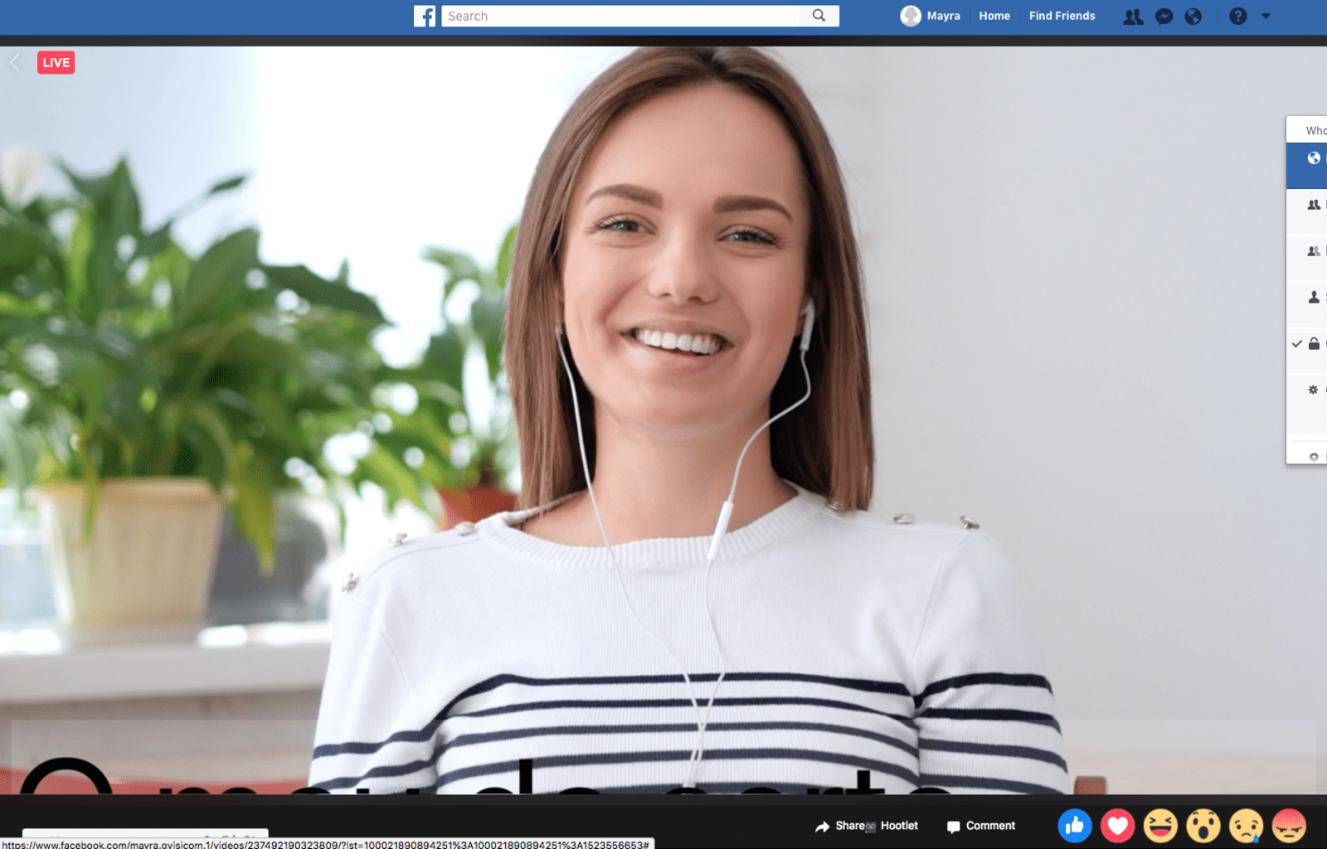Open the Find Friends link

point(1062,16)
